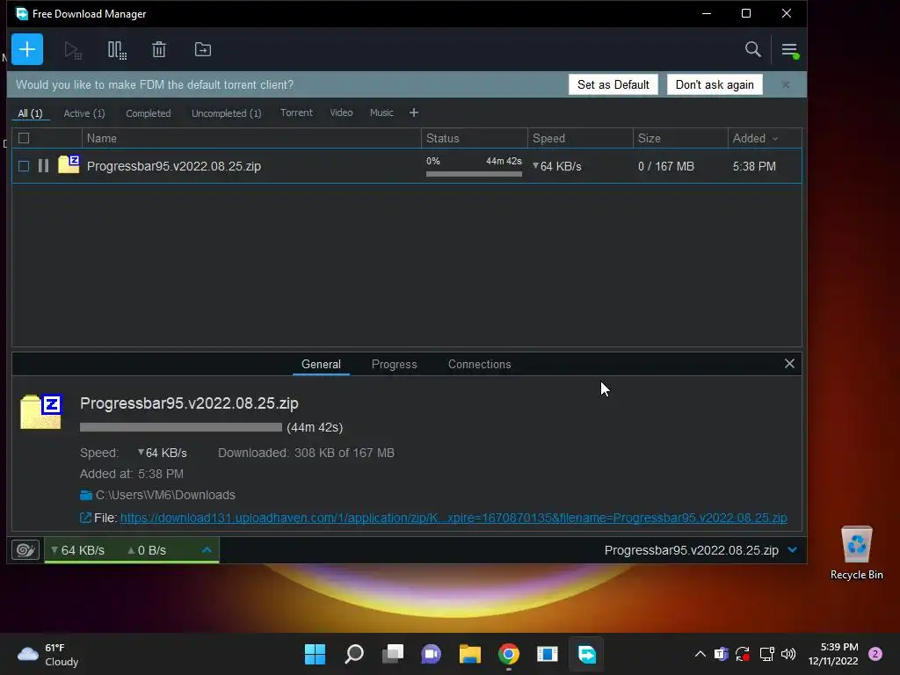This screenshot has height=675, width=900.
Task: Click the progress bar in Status column
Action: [x=474, y=173]
